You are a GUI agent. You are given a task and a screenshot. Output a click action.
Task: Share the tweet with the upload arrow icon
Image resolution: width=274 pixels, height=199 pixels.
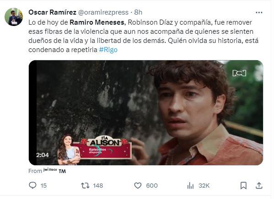click(x=259, y=186)
